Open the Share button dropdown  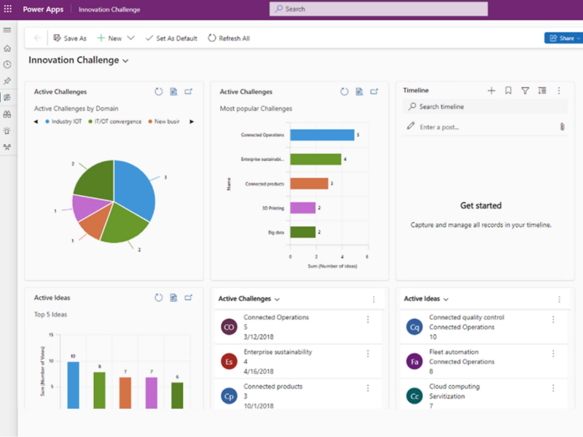tap(579, 38)
